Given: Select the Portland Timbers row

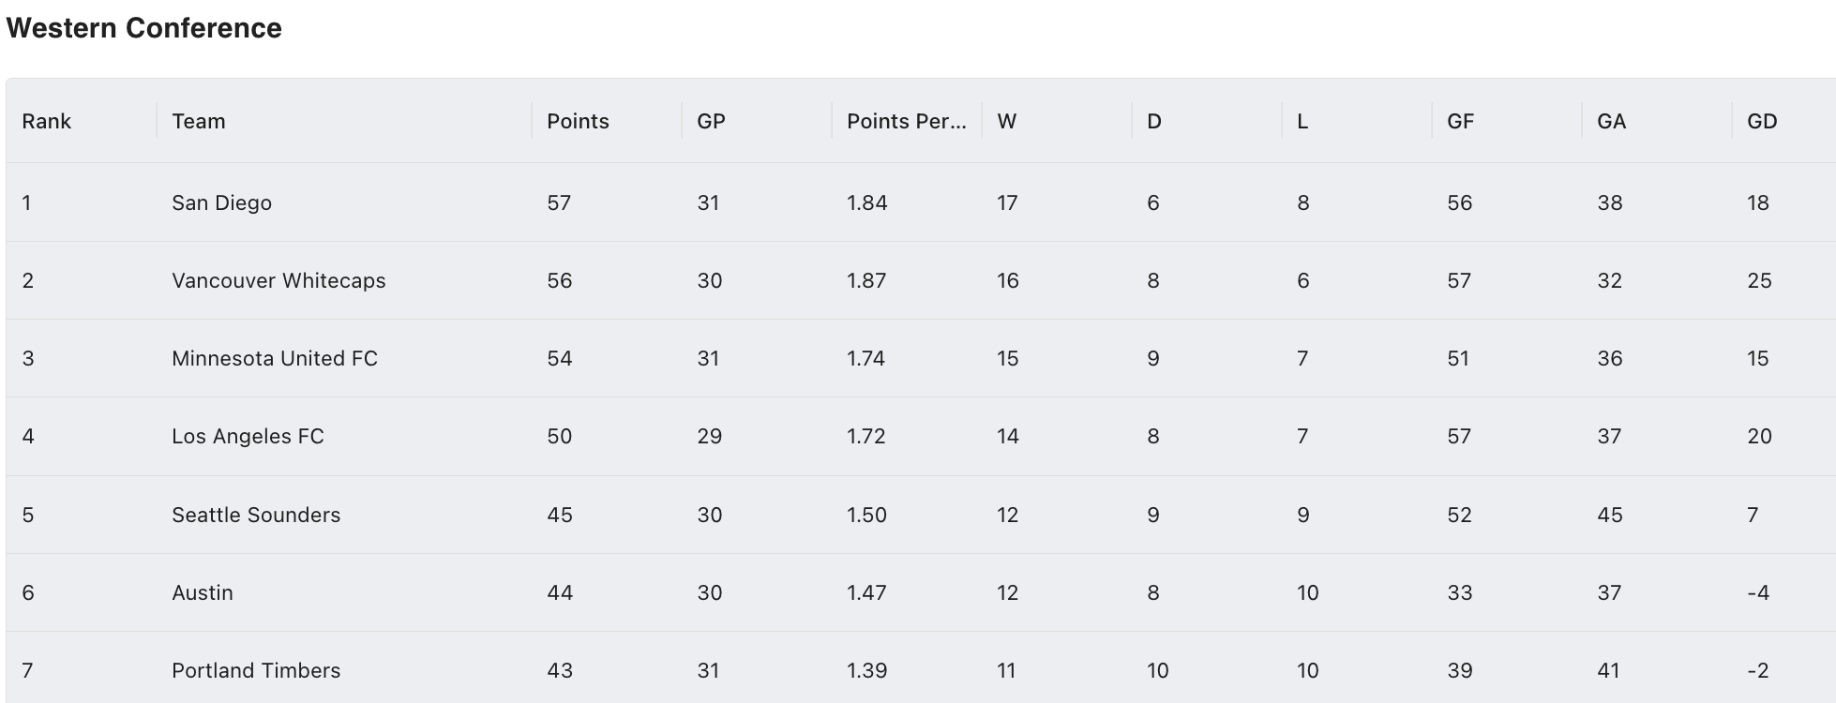Looking at the screenshot, I should coord(921,667).
